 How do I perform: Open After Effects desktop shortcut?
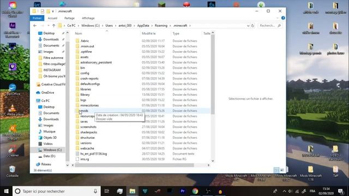12,30
